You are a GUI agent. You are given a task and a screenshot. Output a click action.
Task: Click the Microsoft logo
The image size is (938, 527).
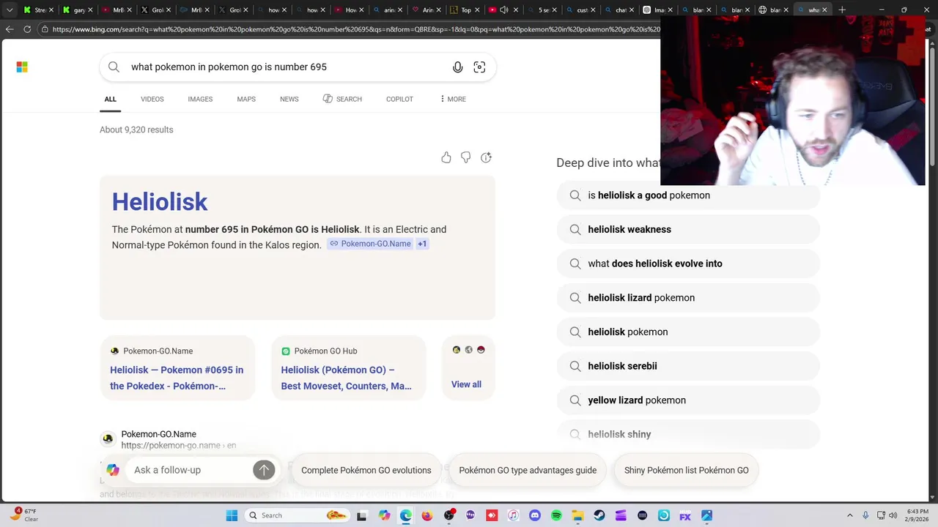[22, 67]
